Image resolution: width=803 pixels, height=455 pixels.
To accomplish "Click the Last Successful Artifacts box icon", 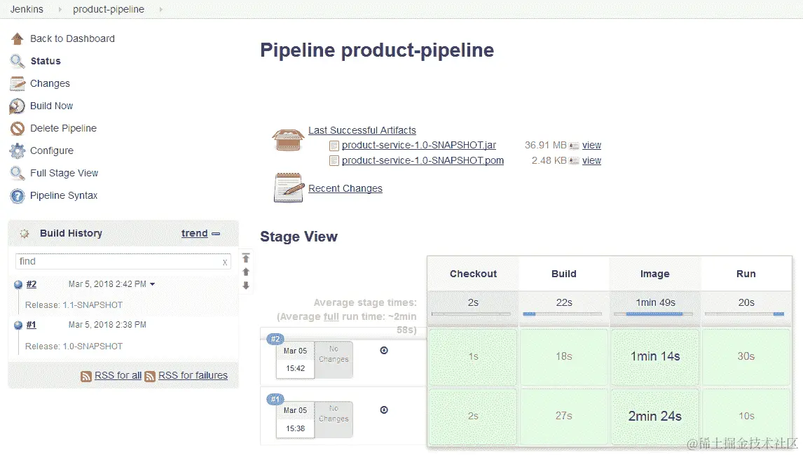I will 288,139.
